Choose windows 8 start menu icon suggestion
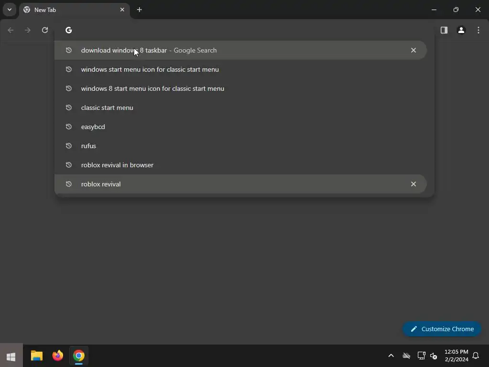 pos(241,88)
